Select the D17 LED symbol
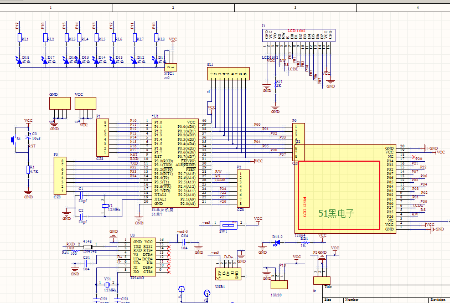The height and width of the screenshot is (303, 450). point(45,60)
